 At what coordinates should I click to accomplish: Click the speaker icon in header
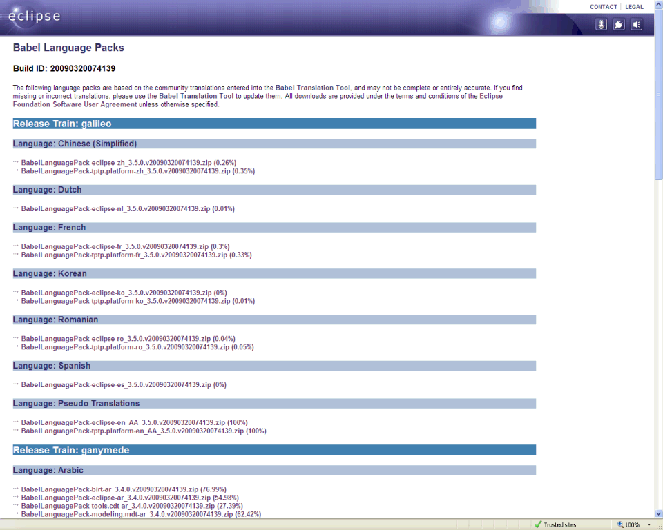[x=637, y=25]
